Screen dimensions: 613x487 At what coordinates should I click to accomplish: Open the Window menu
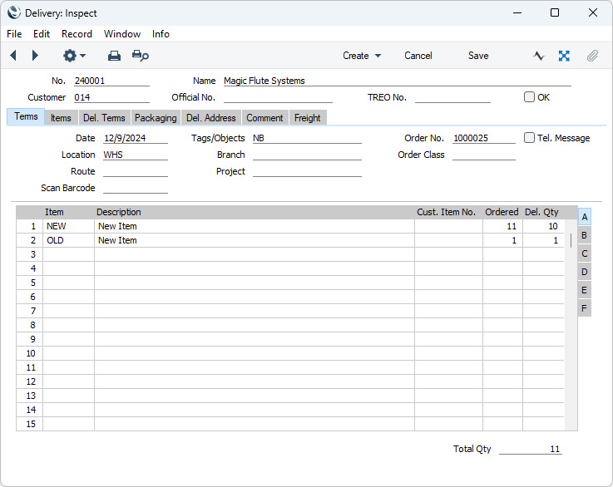[x=122, y=34]
